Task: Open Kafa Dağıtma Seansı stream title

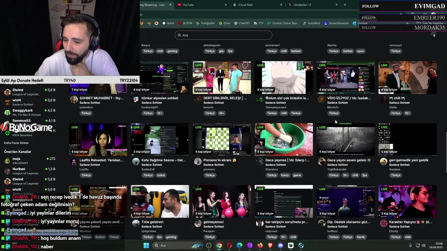Action: 163,160
